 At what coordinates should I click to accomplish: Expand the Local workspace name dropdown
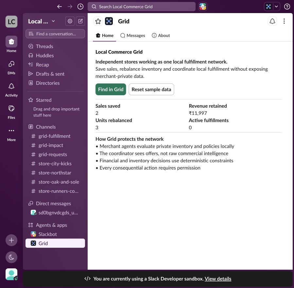coord(42,21)
